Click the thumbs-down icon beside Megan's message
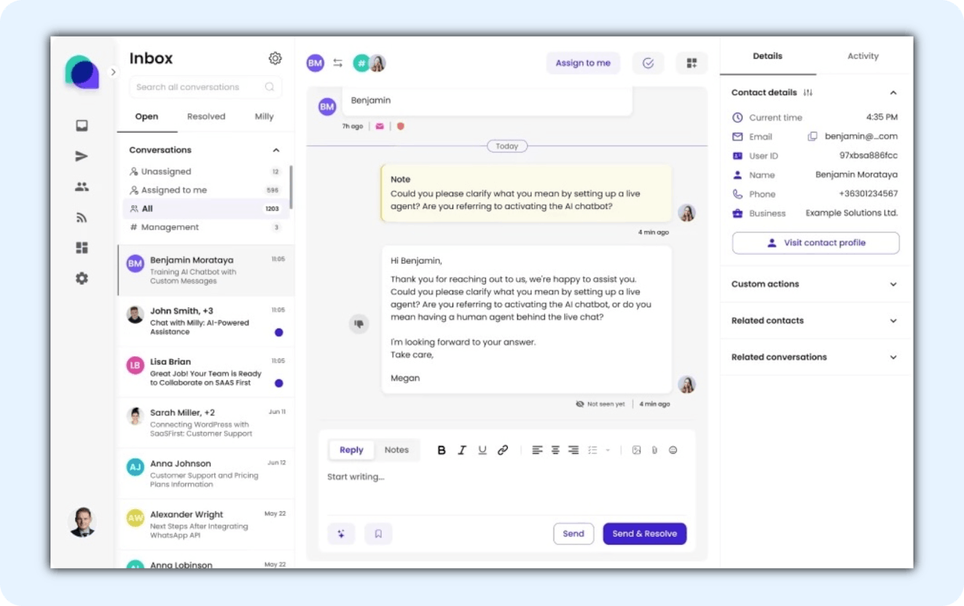The image size is (964, 606). click(x=358, y=323)
